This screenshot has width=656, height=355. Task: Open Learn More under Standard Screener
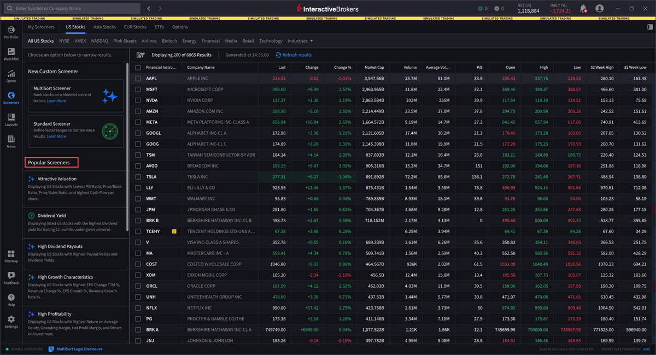pyautogui.click(x=56, y=137)
